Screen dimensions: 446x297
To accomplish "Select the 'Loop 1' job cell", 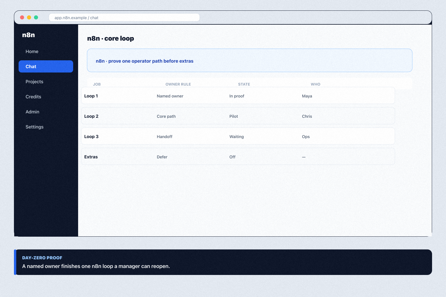I will [x=91, y=96].
